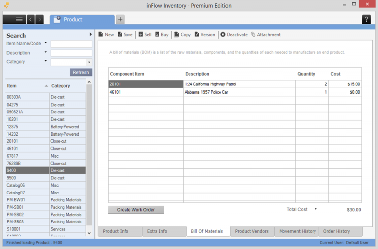The height and width of the screenshot is (249, 378).
Task: Open the Attachment paperclip option
Action: pos(253,35)
